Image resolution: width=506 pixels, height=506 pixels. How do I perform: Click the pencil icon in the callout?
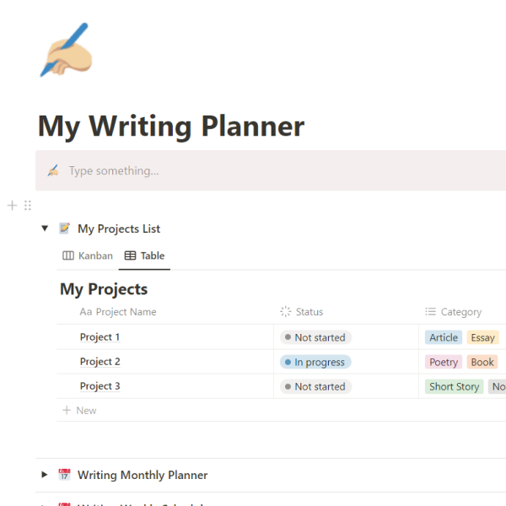click(x=53, y=170)
